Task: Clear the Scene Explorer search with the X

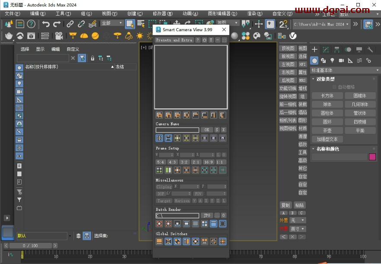Action: coord(73,58)
